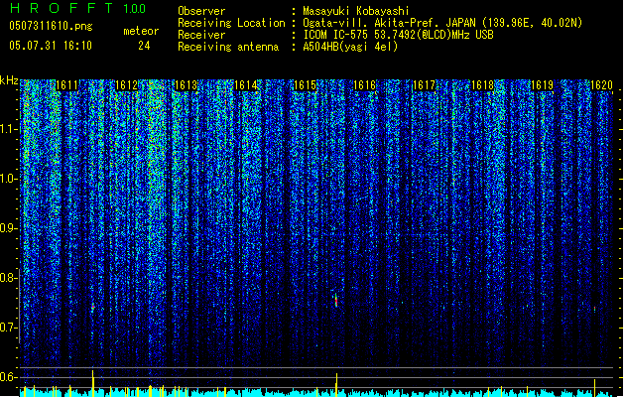Click the 1619 time marker
The width and height of the screenshot is (624, 397).
click(x=542, y=85)
